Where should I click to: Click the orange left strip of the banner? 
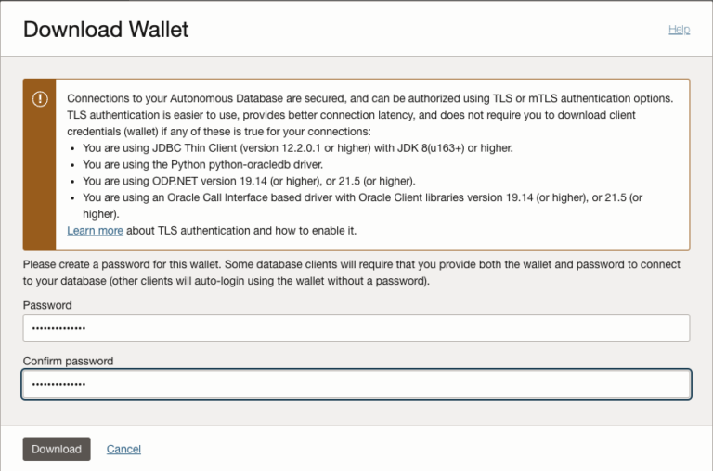(39, 185)
